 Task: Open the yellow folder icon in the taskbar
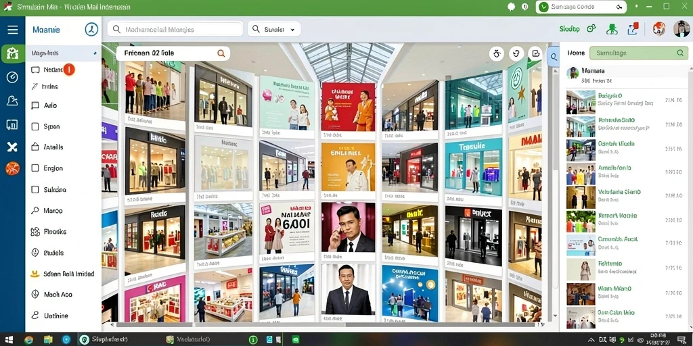point(48,340)
